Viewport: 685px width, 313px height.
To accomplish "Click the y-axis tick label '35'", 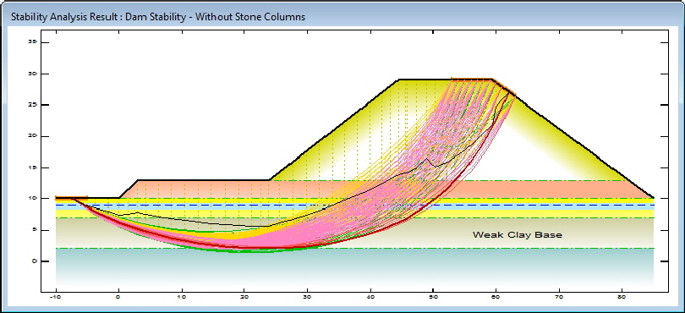I will pos(32,42).
